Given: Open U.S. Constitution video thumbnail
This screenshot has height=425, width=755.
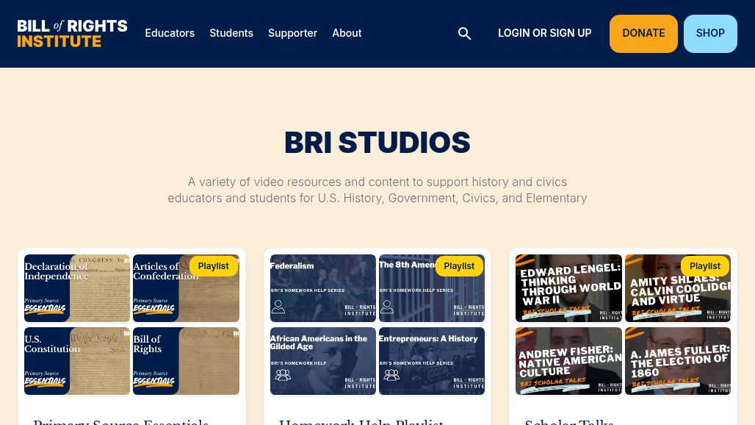Looking at the screenshot, I should point(77,361).
